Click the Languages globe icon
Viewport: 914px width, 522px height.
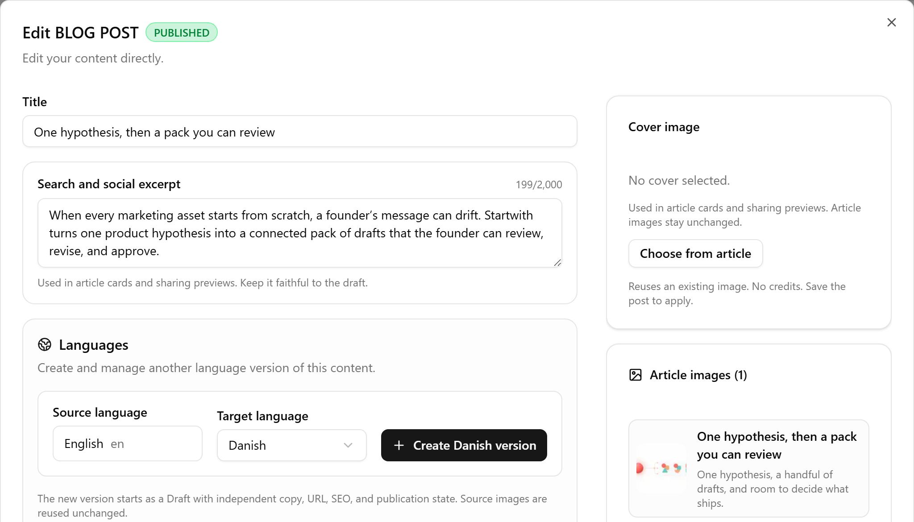coord(45,344)
